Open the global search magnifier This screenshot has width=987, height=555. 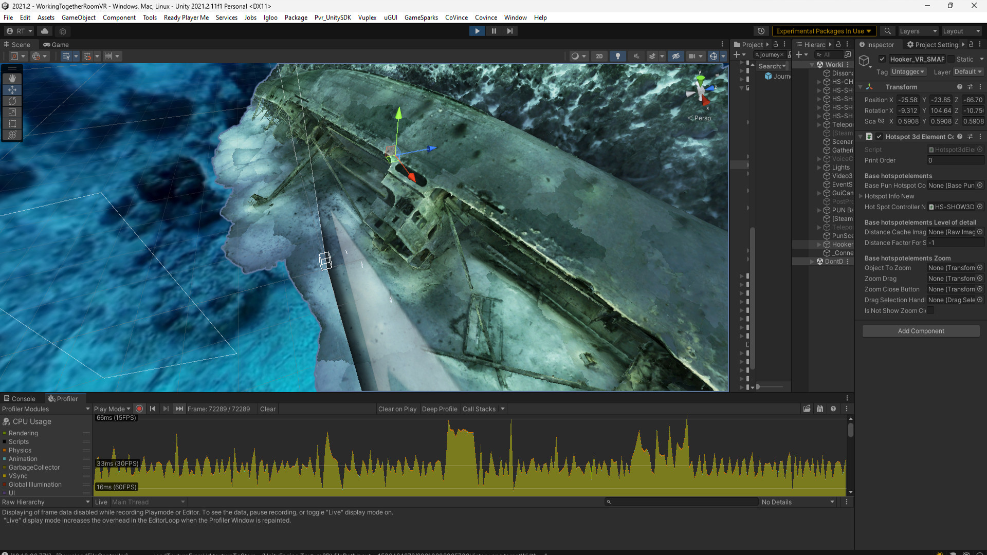(887, 31)
